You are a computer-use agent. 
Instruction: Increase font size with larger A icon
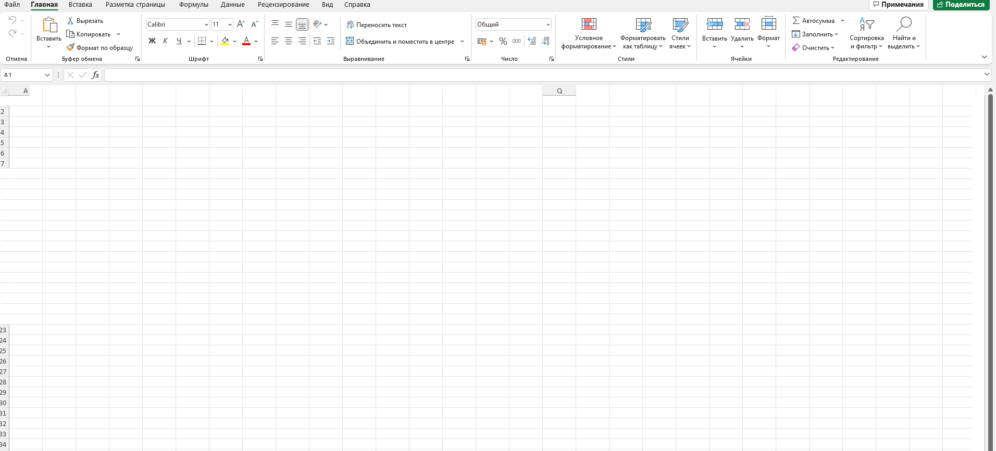click(x=241, y=24)
